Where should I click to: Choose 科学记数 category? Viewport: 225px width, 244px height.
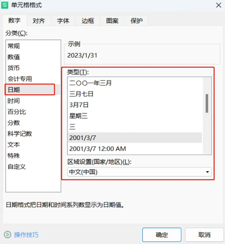tap(33, 133)
